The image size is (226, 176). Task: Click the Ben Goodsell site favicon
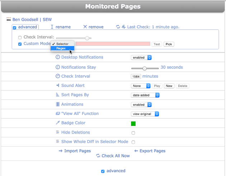[x=9, y=19]
